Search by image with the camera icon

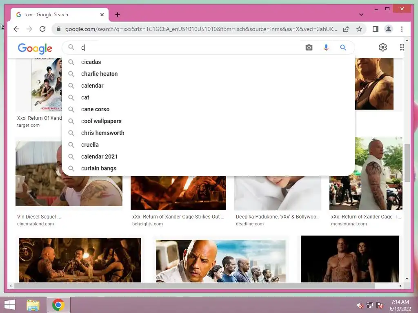309,48
